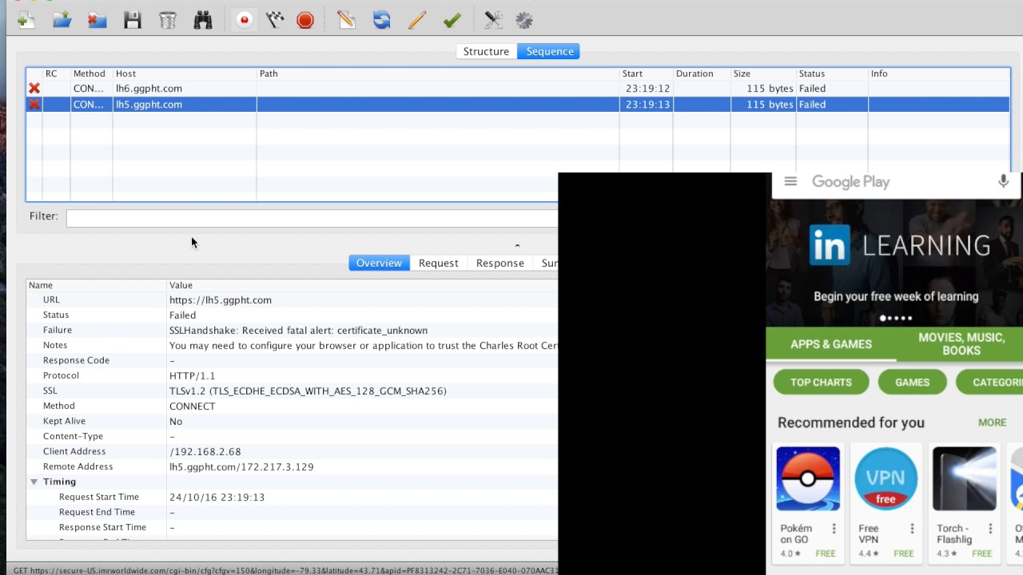Select the Failure row SSLHandshake message
This screenshot has height=575, width=1023.
pyautogui.click(x=298, y=331)
